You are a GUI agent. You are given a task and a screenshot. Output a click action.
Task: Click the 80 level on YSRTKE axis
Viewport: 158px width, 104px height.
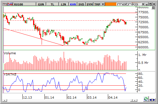[141, 74]
